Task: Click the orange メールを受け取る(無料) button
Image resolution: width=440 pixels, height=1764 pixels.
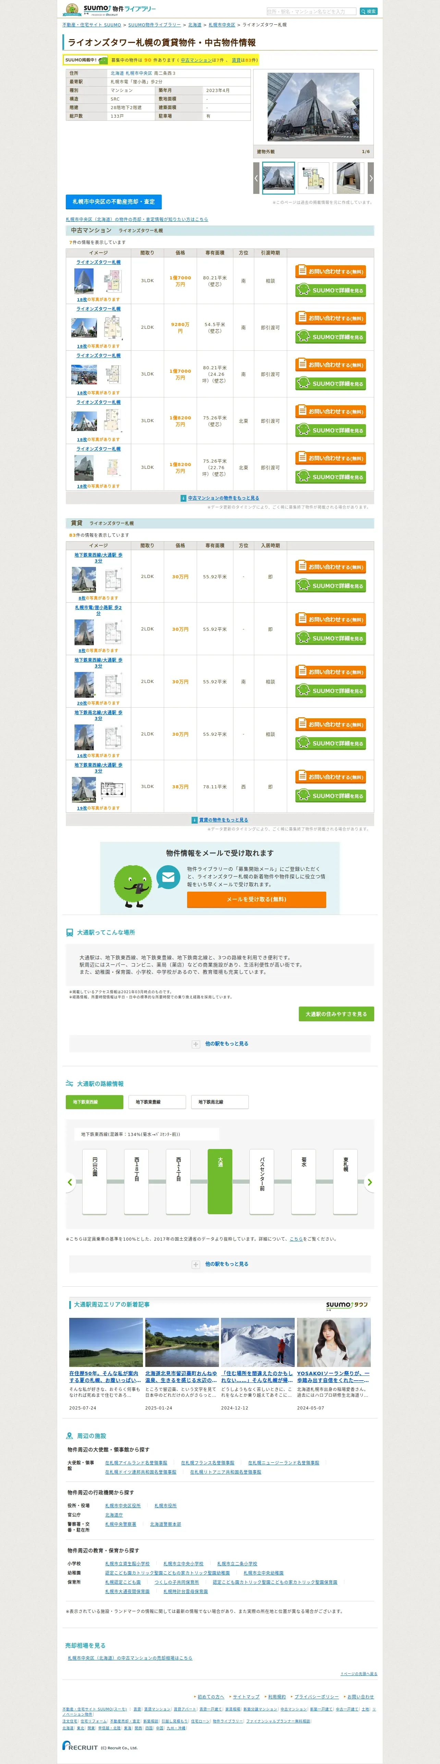Action: pyautogui.click(x=257, y=899)
